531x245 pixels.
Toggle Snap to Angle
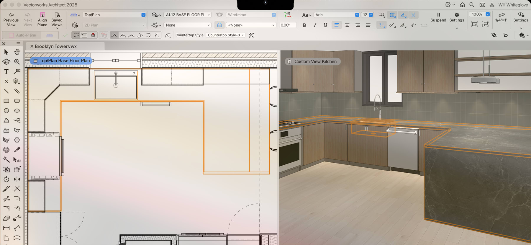(403, 15)
